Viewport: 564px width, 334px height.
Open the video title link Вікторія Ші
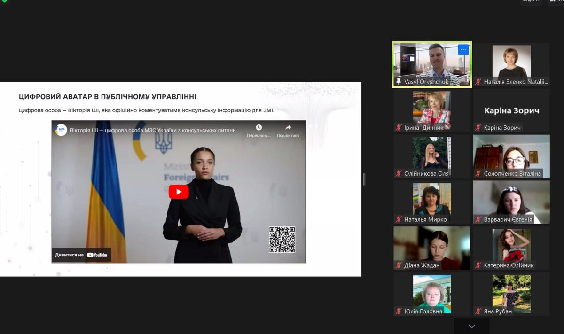[153, 130]
